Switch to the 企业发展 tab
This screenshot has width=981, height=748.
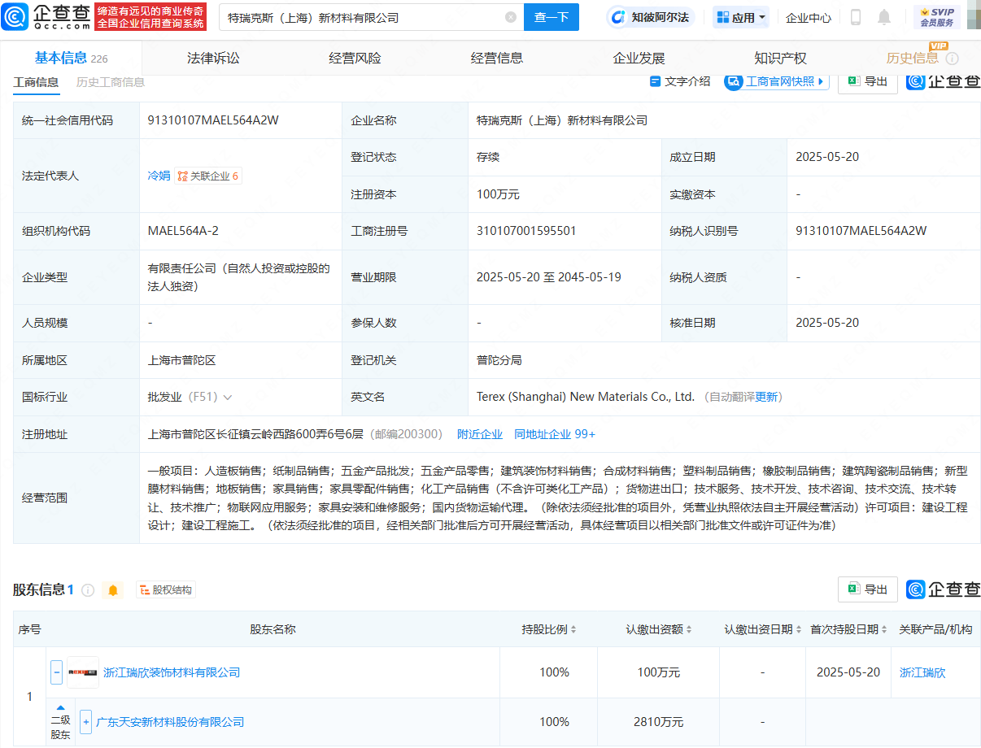coord(639,58)
